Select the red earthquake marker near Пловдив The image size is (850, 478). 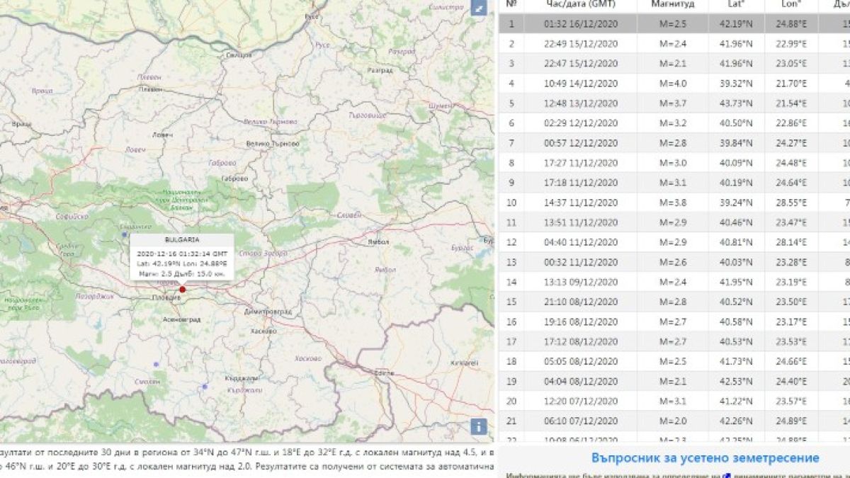[183, 289]
